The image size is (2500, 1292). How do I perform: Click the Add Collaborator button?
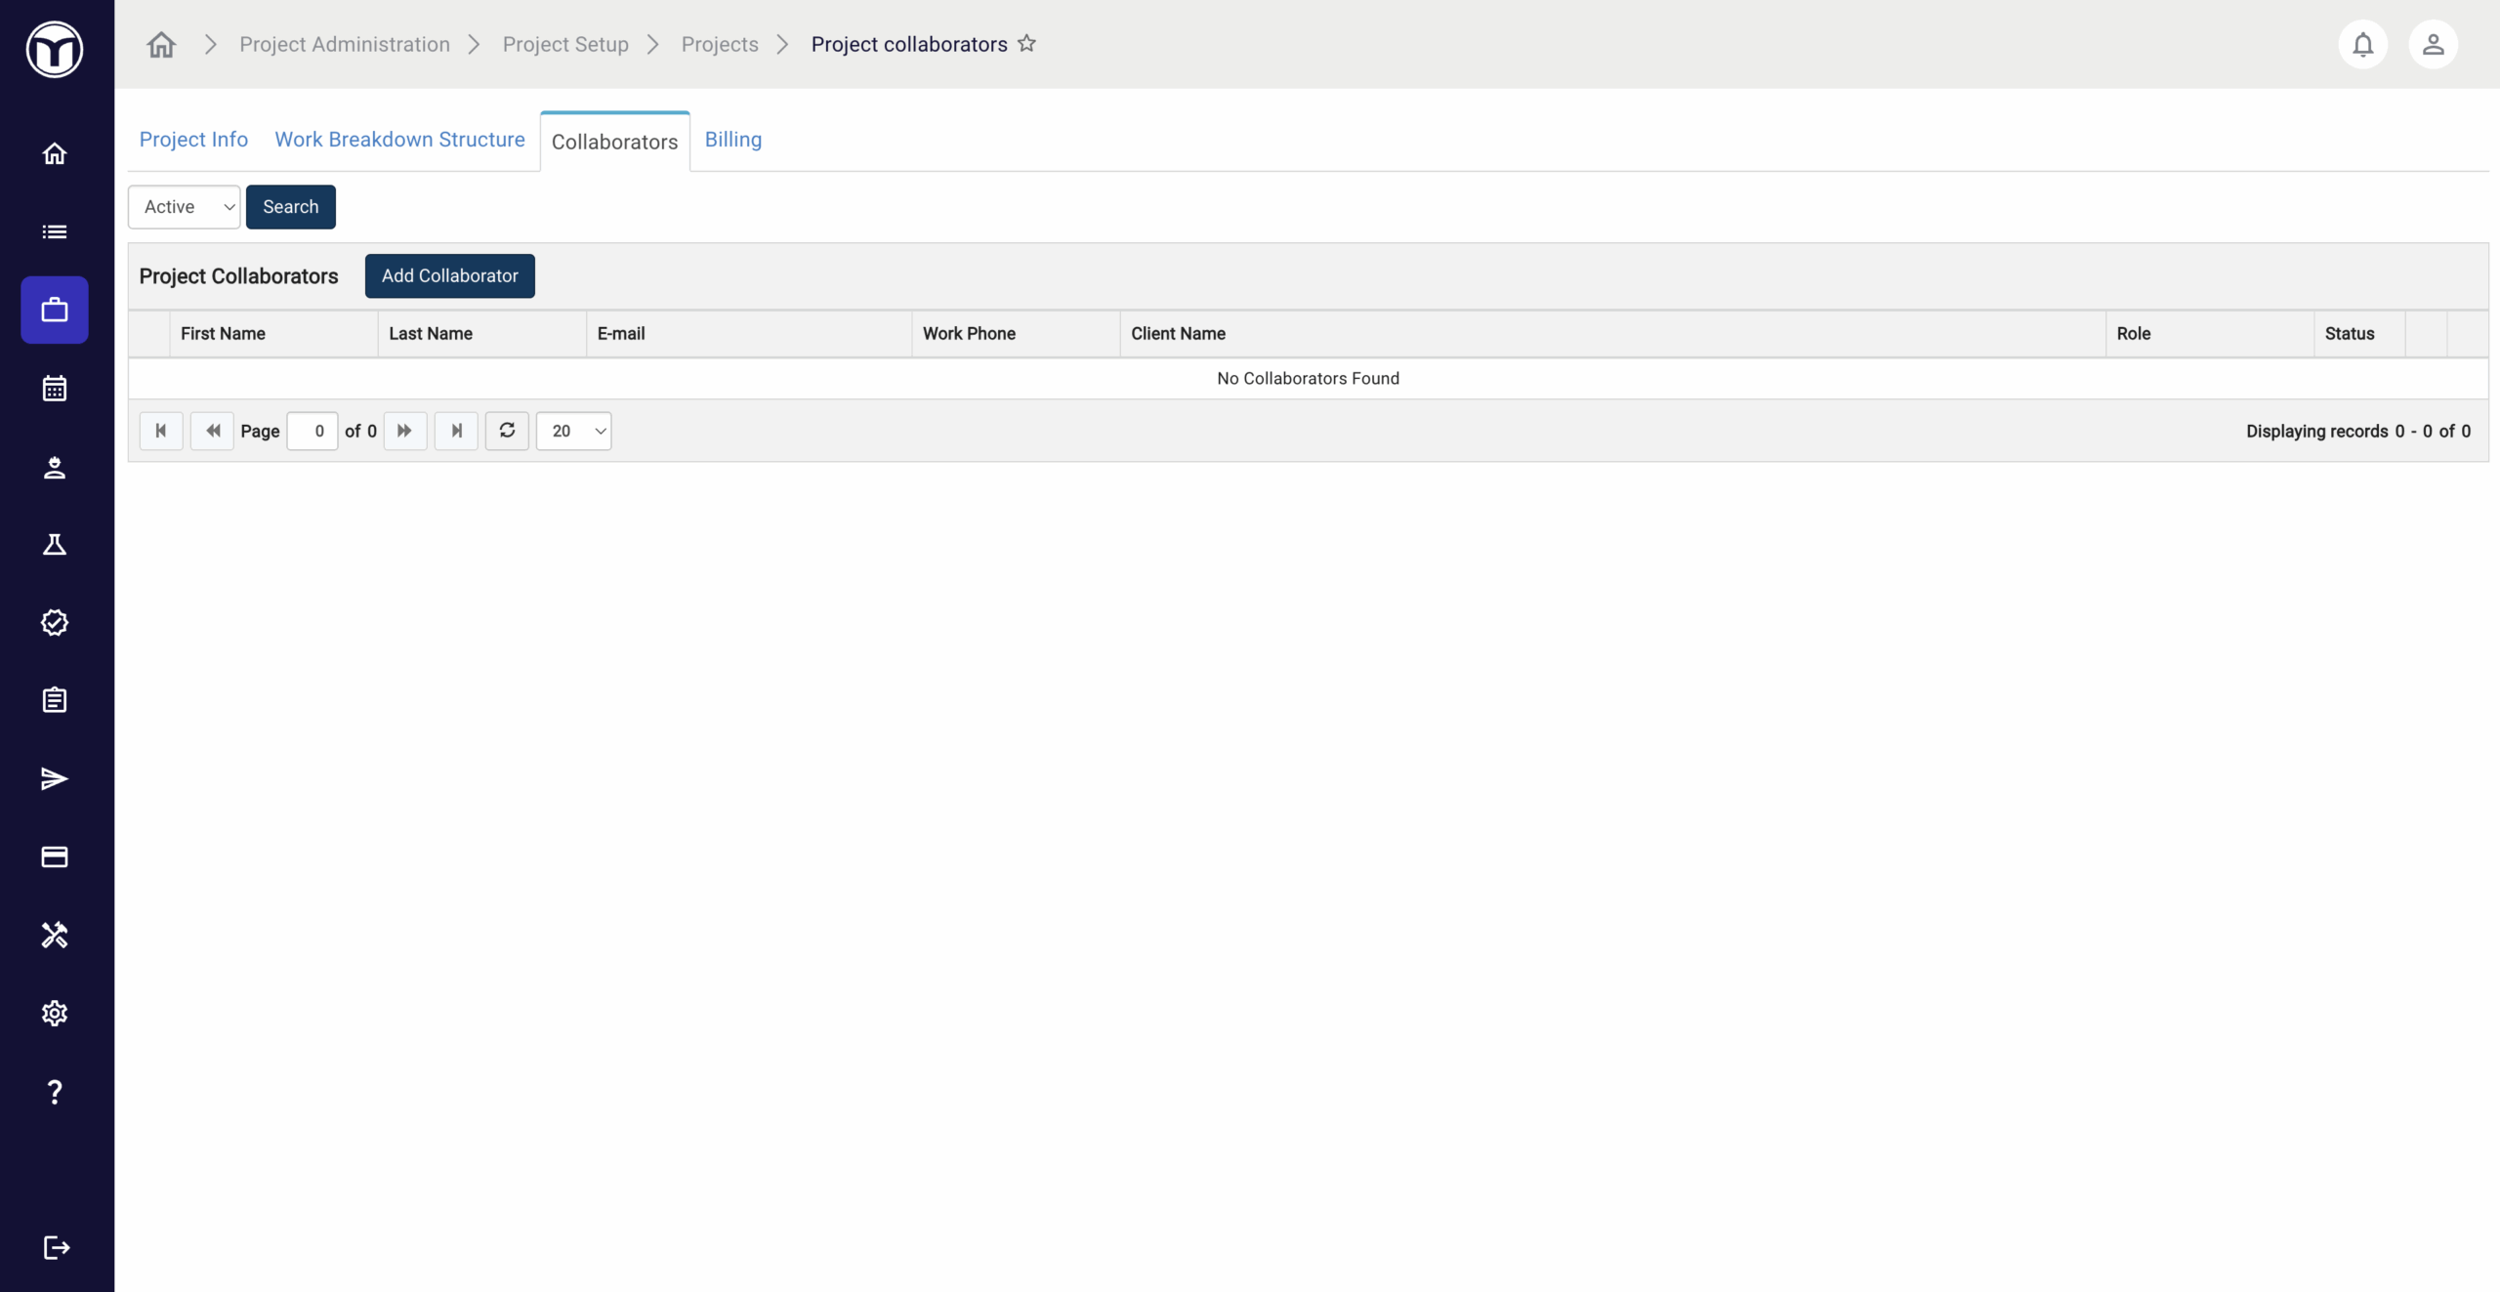tap(449, 276)
